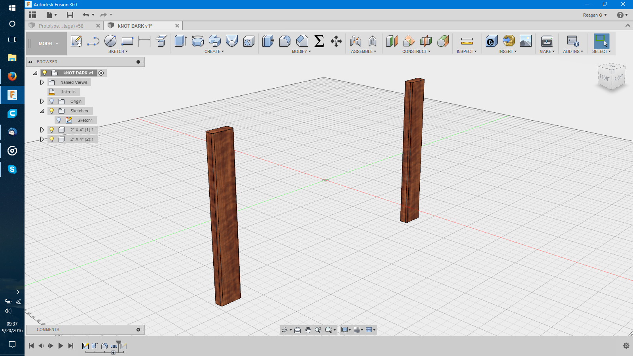Image resolution: width=633 pixels, height=356 pixels.
Task: Expand the 2" X 4" (2):1 component
Action: (42, 139)
